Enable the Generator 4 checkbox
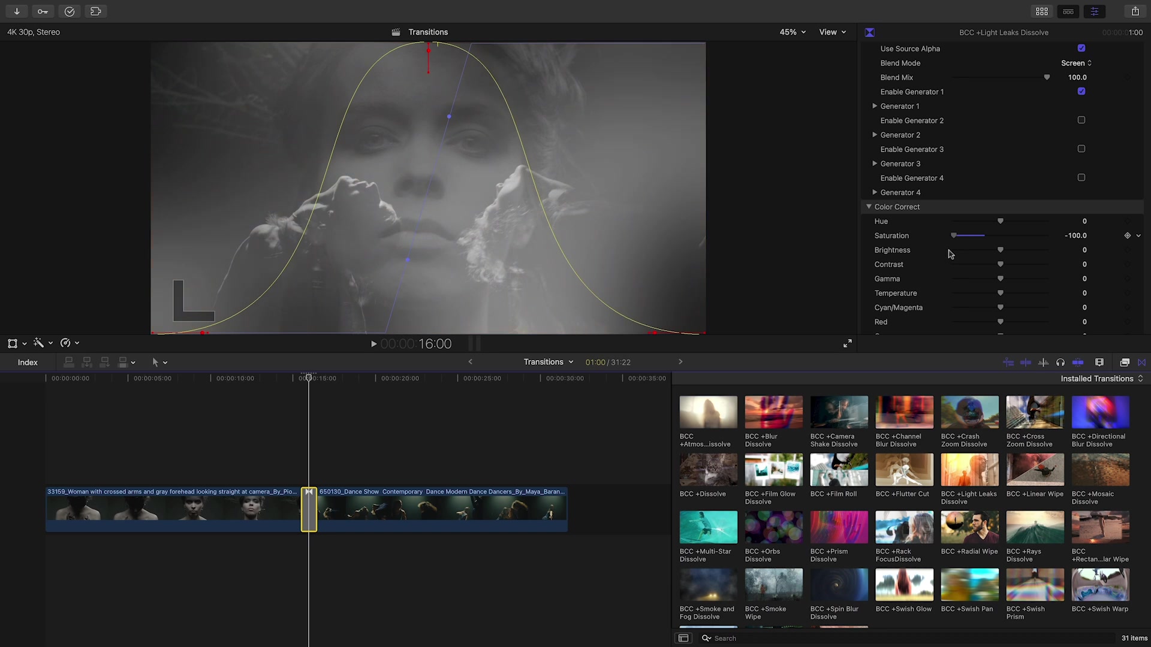 (x=1081, y=178)
